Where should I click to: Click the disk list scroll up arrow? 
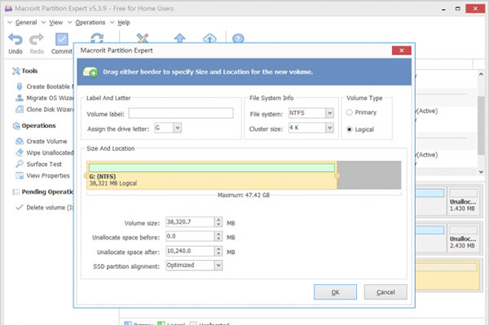tap(481, 74)
